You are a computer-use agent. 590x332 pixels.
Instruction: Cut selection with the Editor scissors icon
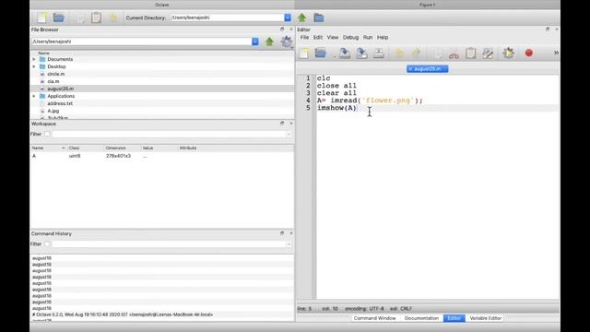point(454,53)
